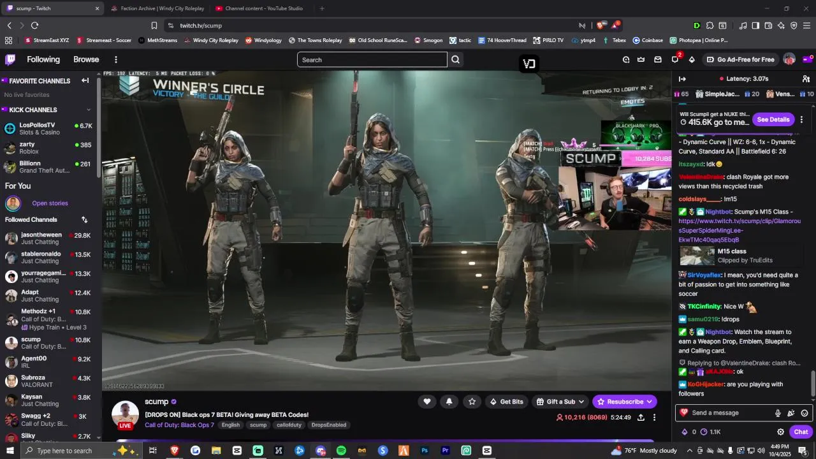Open chat settings gear

[780, 432]
